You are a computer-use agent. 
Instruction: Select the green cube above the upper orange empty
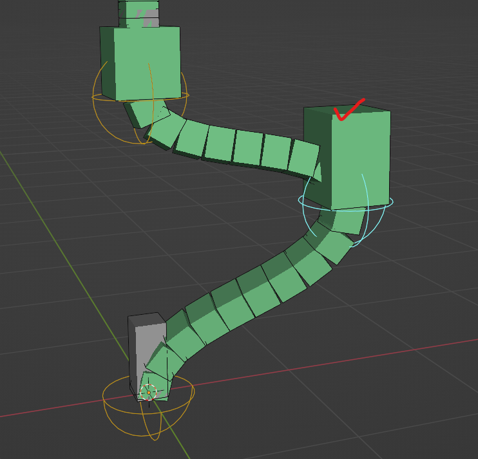140,63
